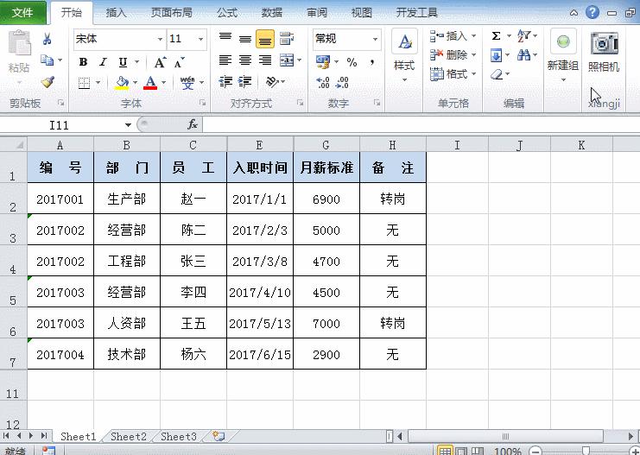Toggle Italic formatting
Viewport: 640px width, 455px height.
[x=103, y=62]
